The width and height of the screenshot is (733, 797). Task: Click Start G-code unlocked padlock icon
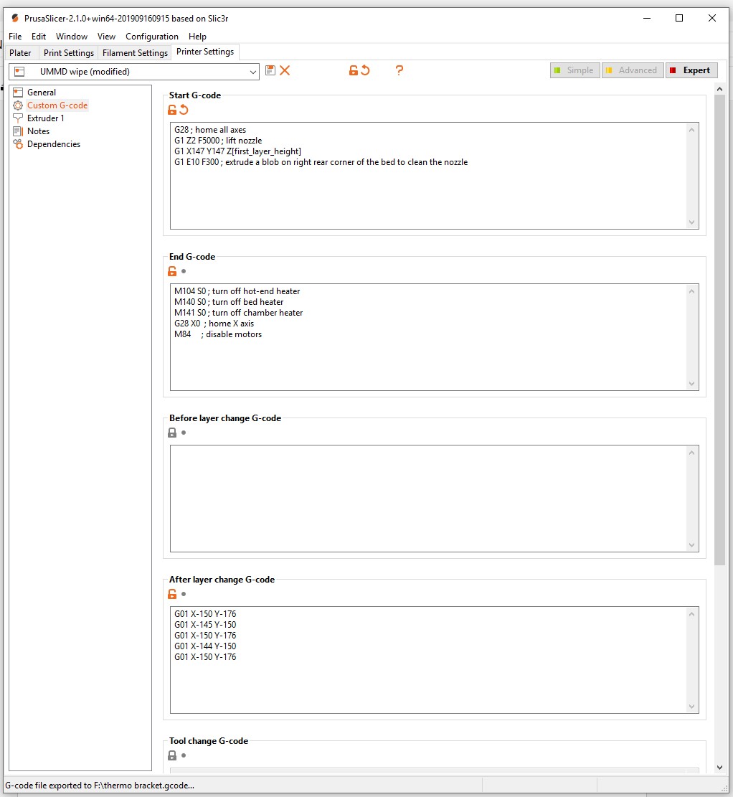[x=172, y=110]
